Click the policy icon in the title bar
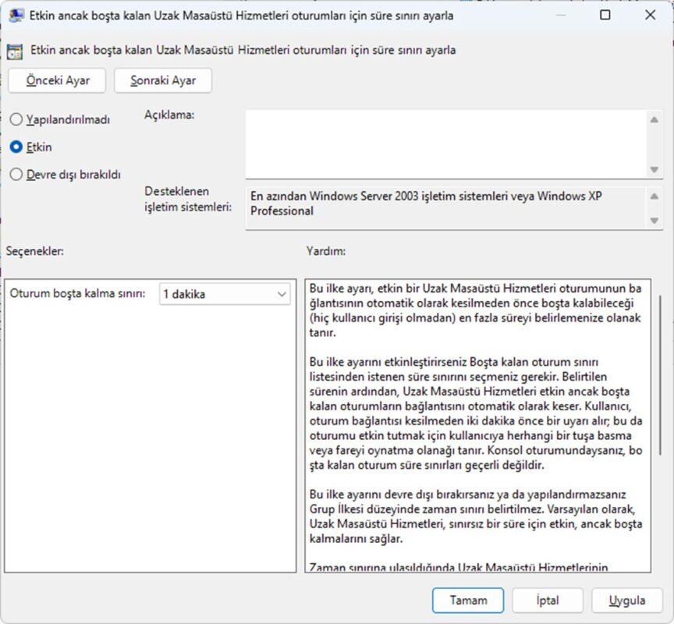Image resolution: width=674 pixels, height=624 pixels. (16, 16)
